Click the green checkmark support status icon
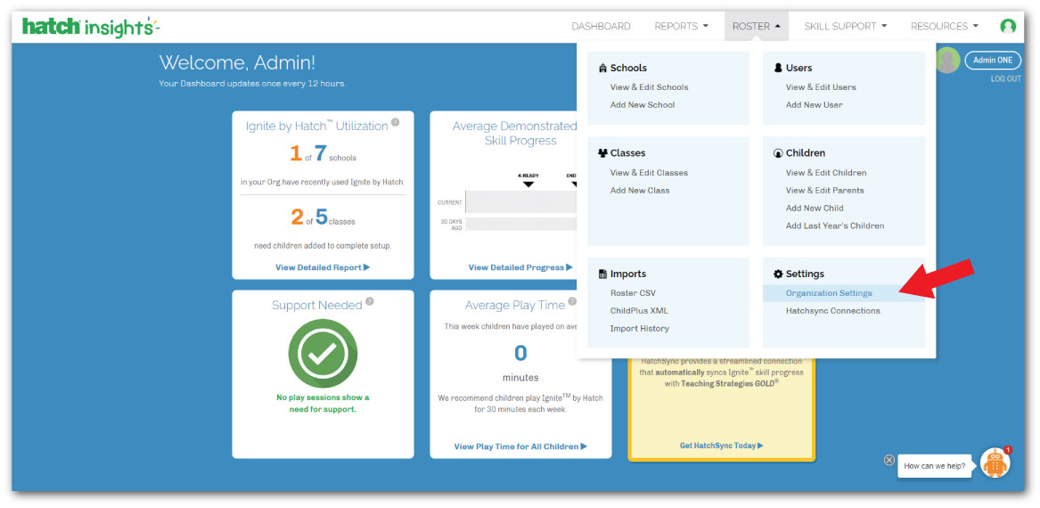Screen dimensions: 1040x508 click(x=323, y=354)
